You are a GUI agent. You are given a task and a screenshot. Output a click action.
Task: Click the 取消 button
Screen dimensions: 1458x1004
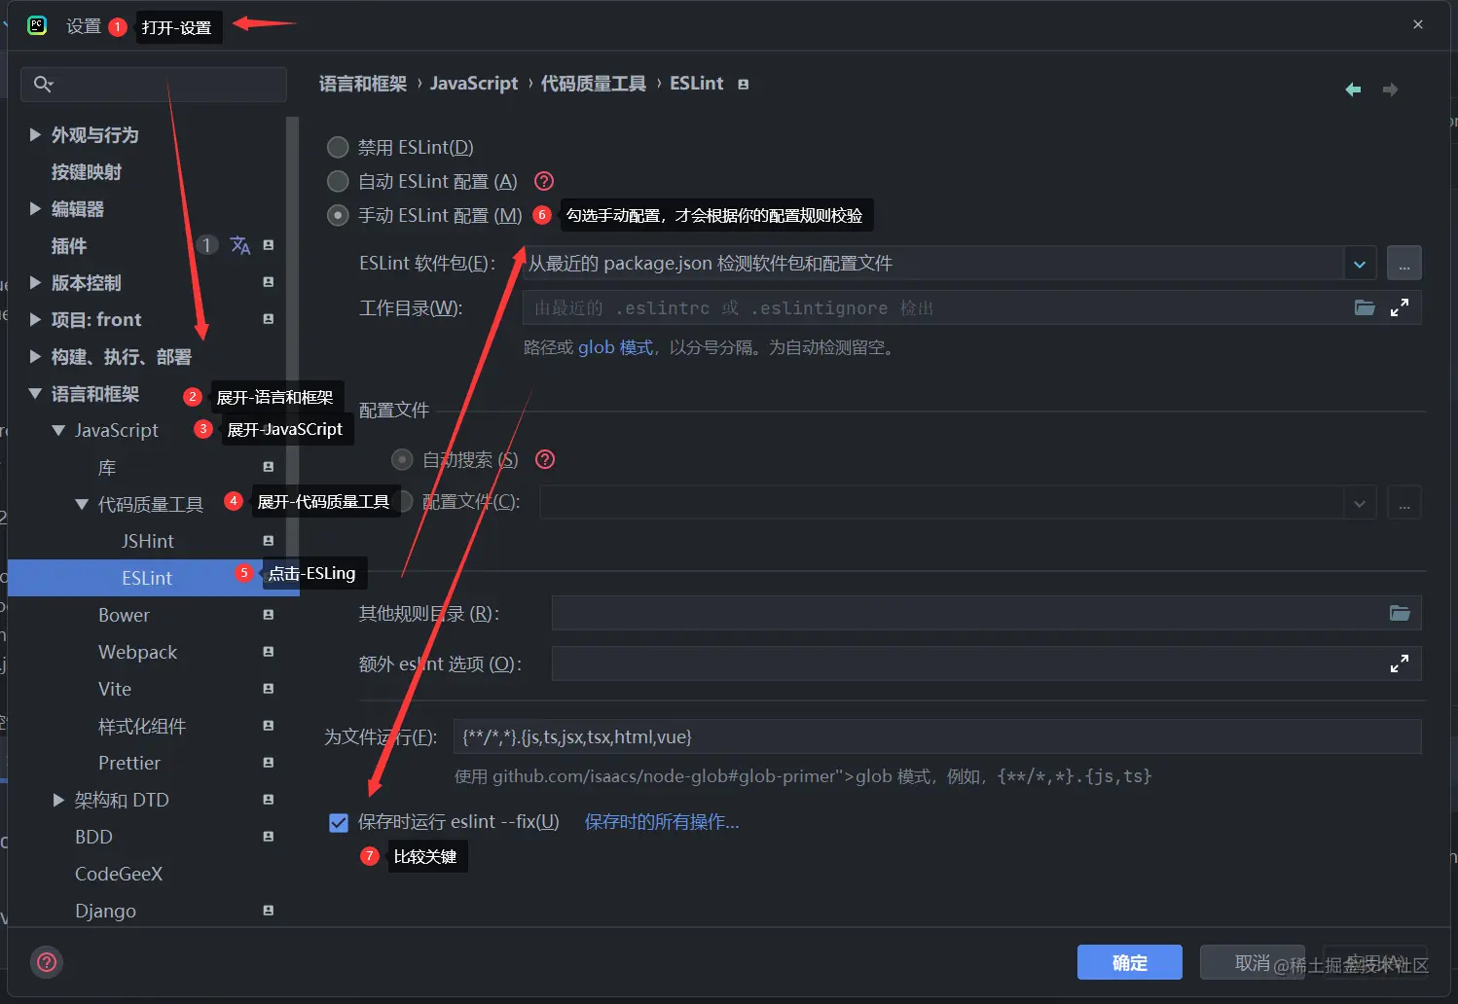click(1253, 962)
